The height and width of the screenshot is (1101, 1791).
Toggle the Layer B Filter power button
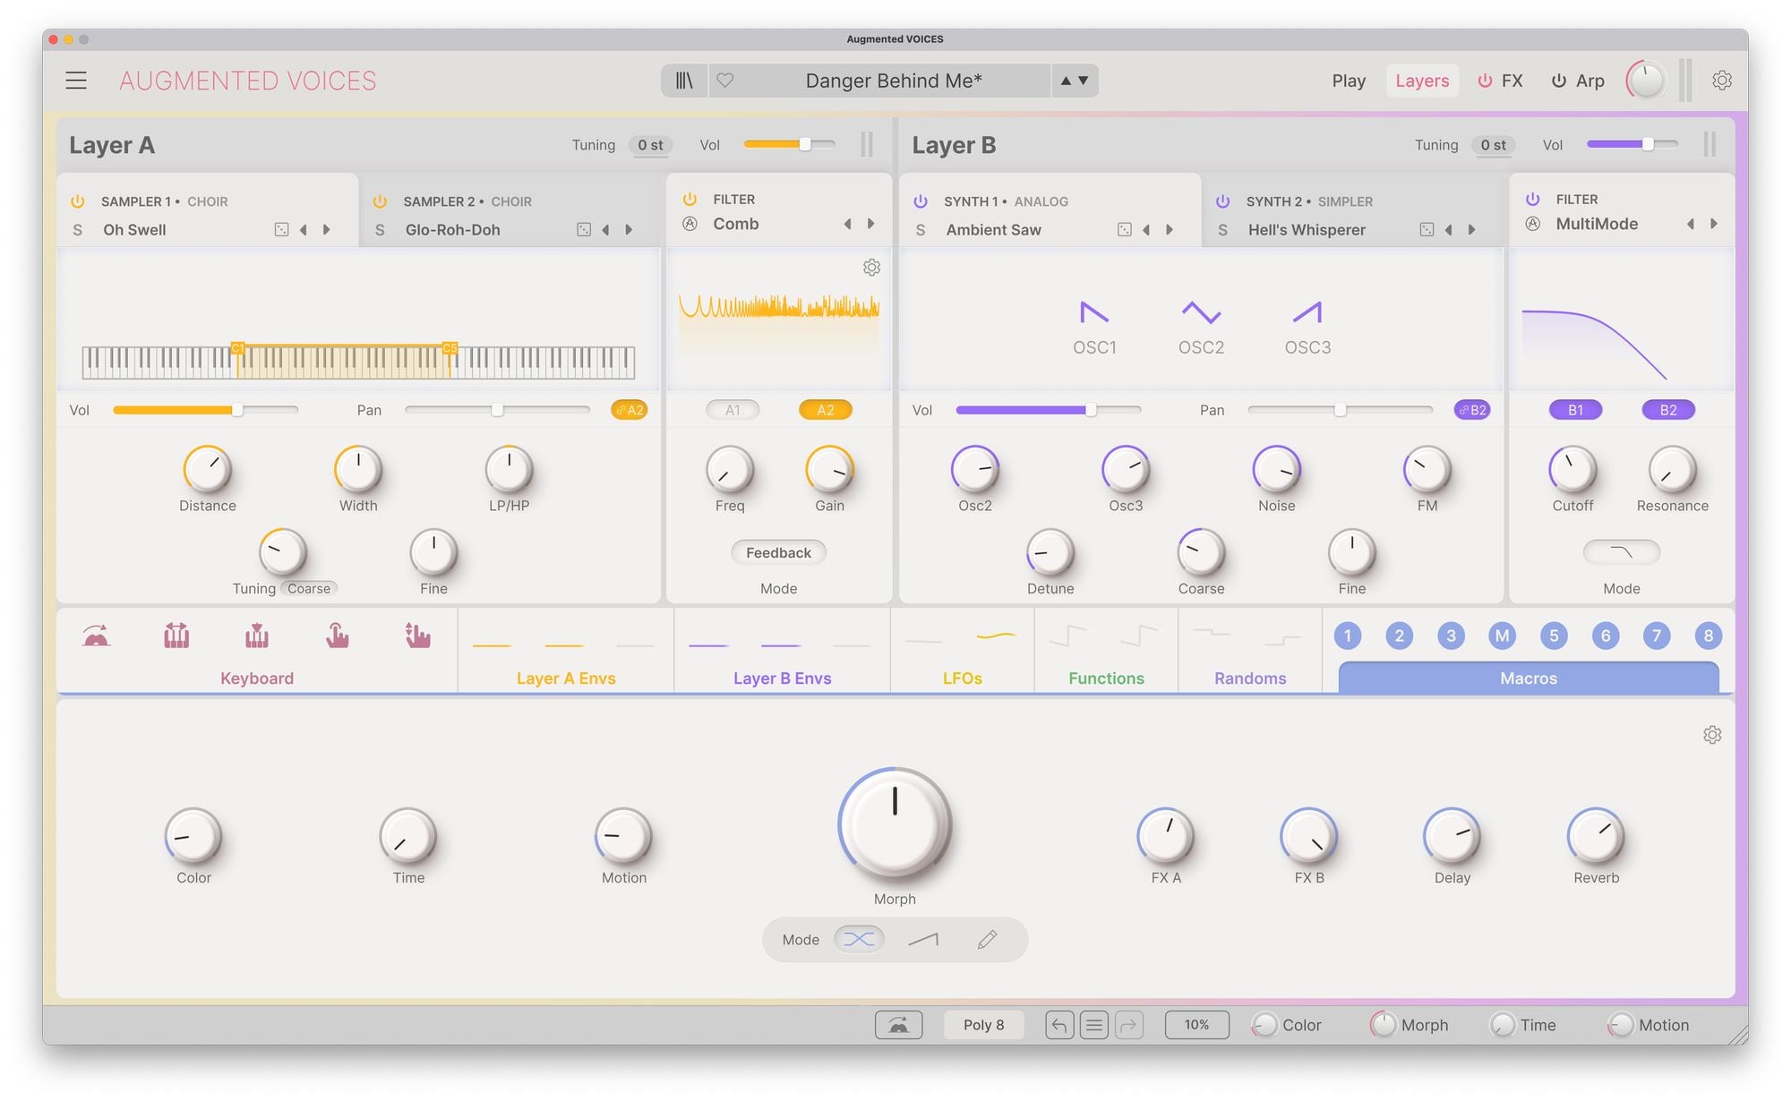[x=1532, y=199]
